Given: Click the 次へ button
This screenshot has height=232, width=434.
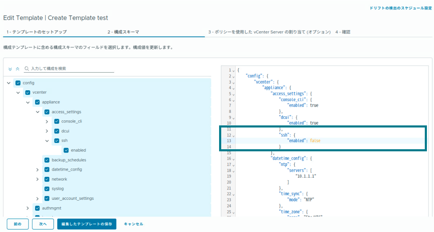Looking at the screenshot, I should tap(43, 224).
